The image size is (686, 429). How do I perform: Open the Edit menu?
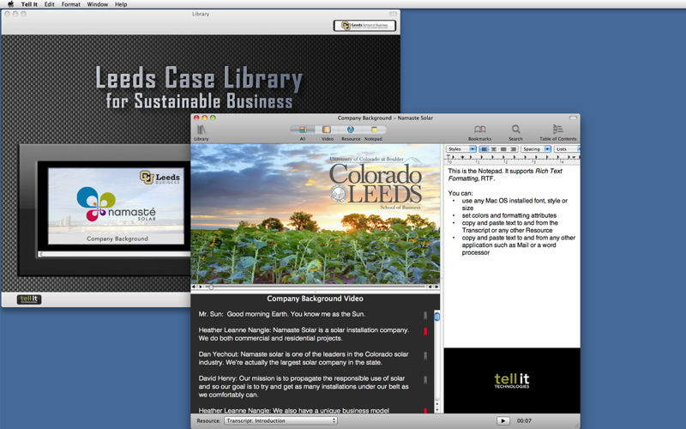point(50,4)
